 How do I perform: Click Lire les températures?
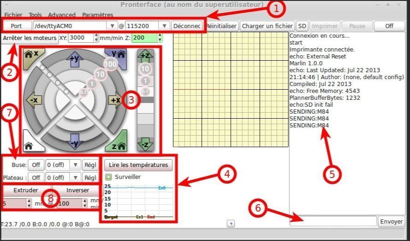point(138,165)
